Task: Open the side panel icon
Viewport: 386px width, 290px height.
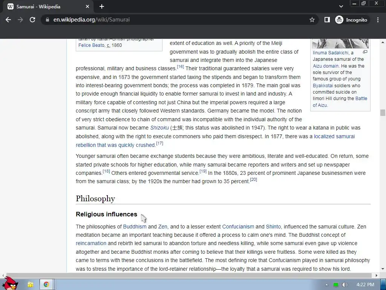Action: click(x=327, y=20)
